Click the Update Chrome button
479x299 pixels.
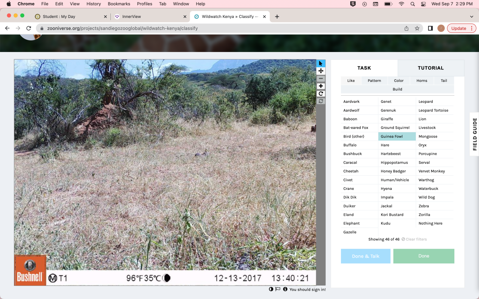point(461,28)
